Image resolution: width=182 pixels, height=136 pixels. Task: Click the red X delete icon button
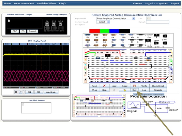pos(104,86)
